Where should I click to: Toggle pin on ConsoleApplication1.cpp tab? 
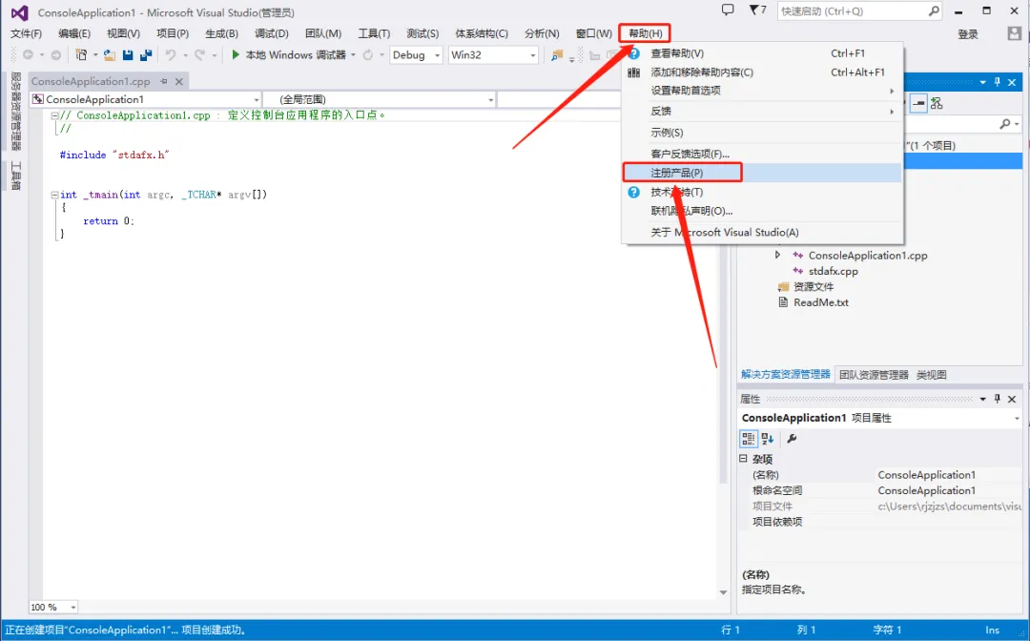pyautogui.click(x=164, y=81)
